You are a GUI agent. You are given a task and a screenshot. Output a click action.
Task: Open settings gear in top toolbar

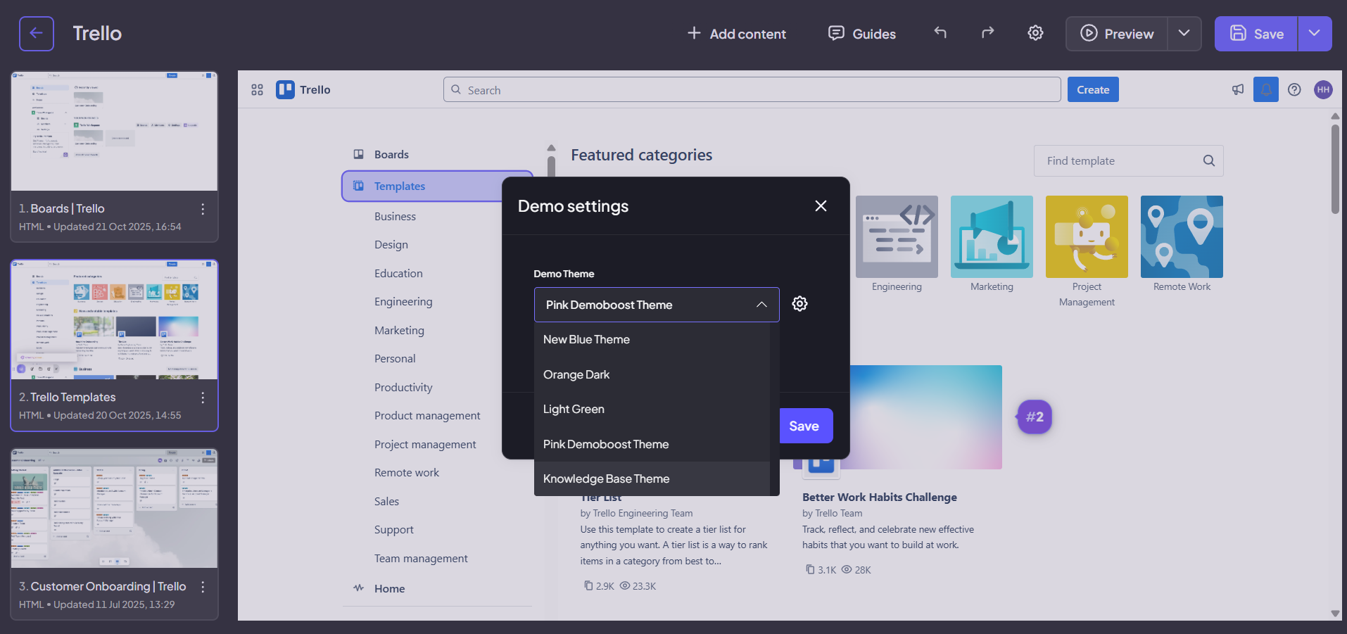(x=1035, y=33)
